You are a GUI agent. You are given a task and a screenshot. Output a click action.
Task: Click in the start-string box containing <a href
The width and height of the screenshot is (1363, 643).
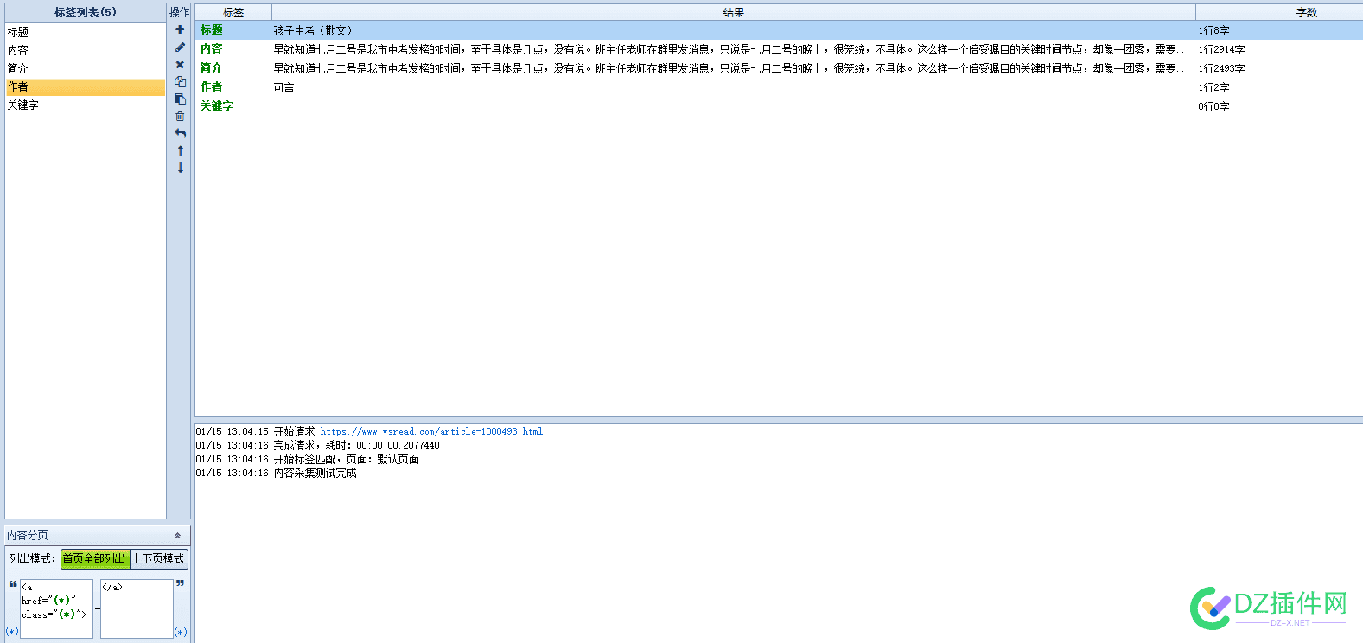[56, 608]
